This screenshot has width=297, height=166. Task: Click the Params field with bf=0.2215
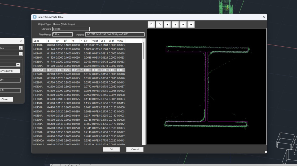click(x=115, y=34)
